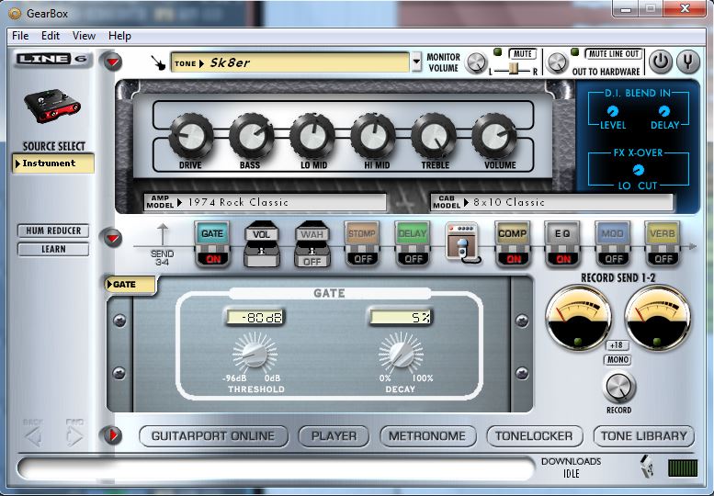Click the Hum Reducer button
Viewport: 714px width, 496px height.
coord(53,231)
